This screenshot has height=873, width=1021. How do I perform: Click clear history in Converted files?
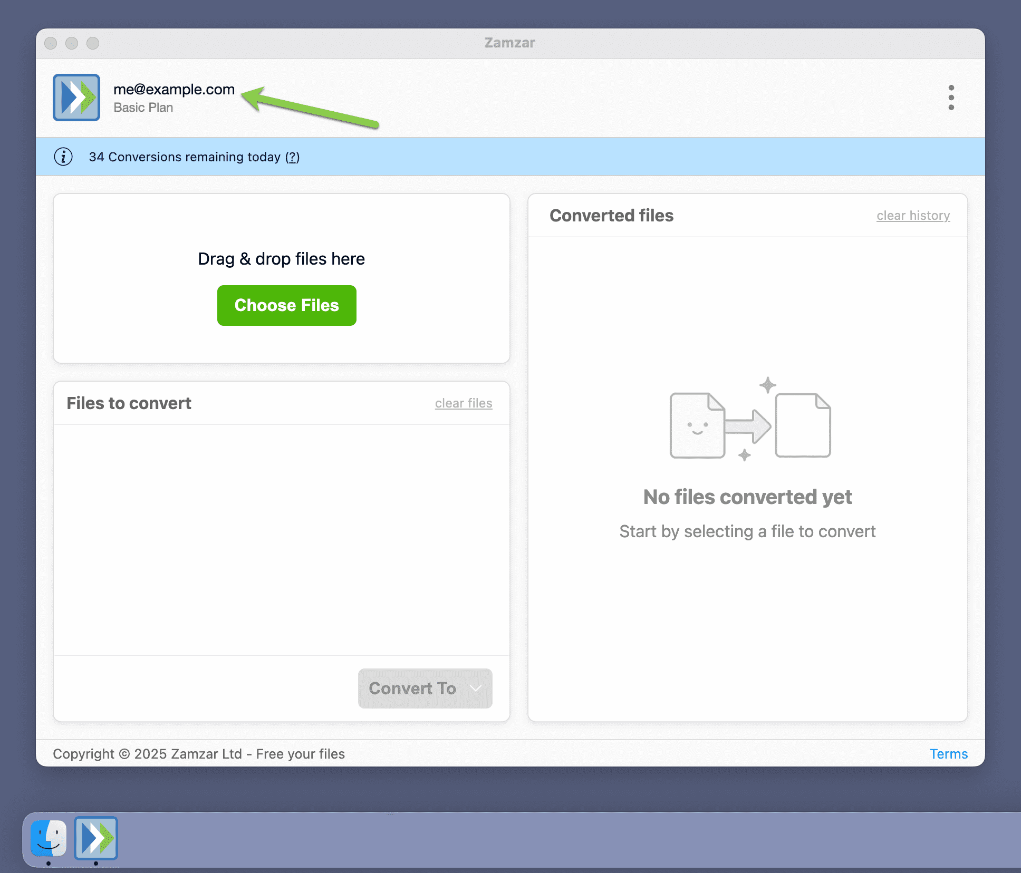click(913, 215)
